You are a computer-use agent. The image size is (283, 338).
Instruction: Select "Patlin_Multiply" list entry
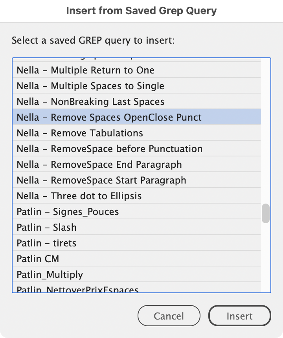point(50,275)
